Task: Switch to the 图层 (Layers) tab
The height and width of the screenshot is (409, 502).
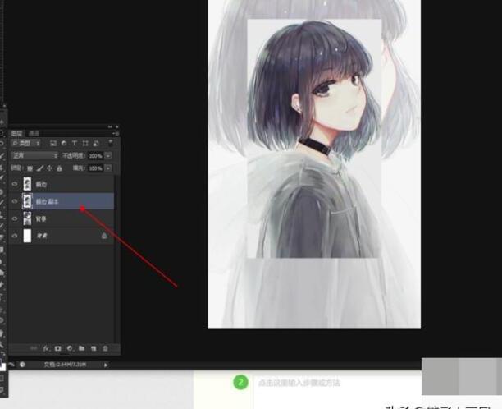Action: 16,133
